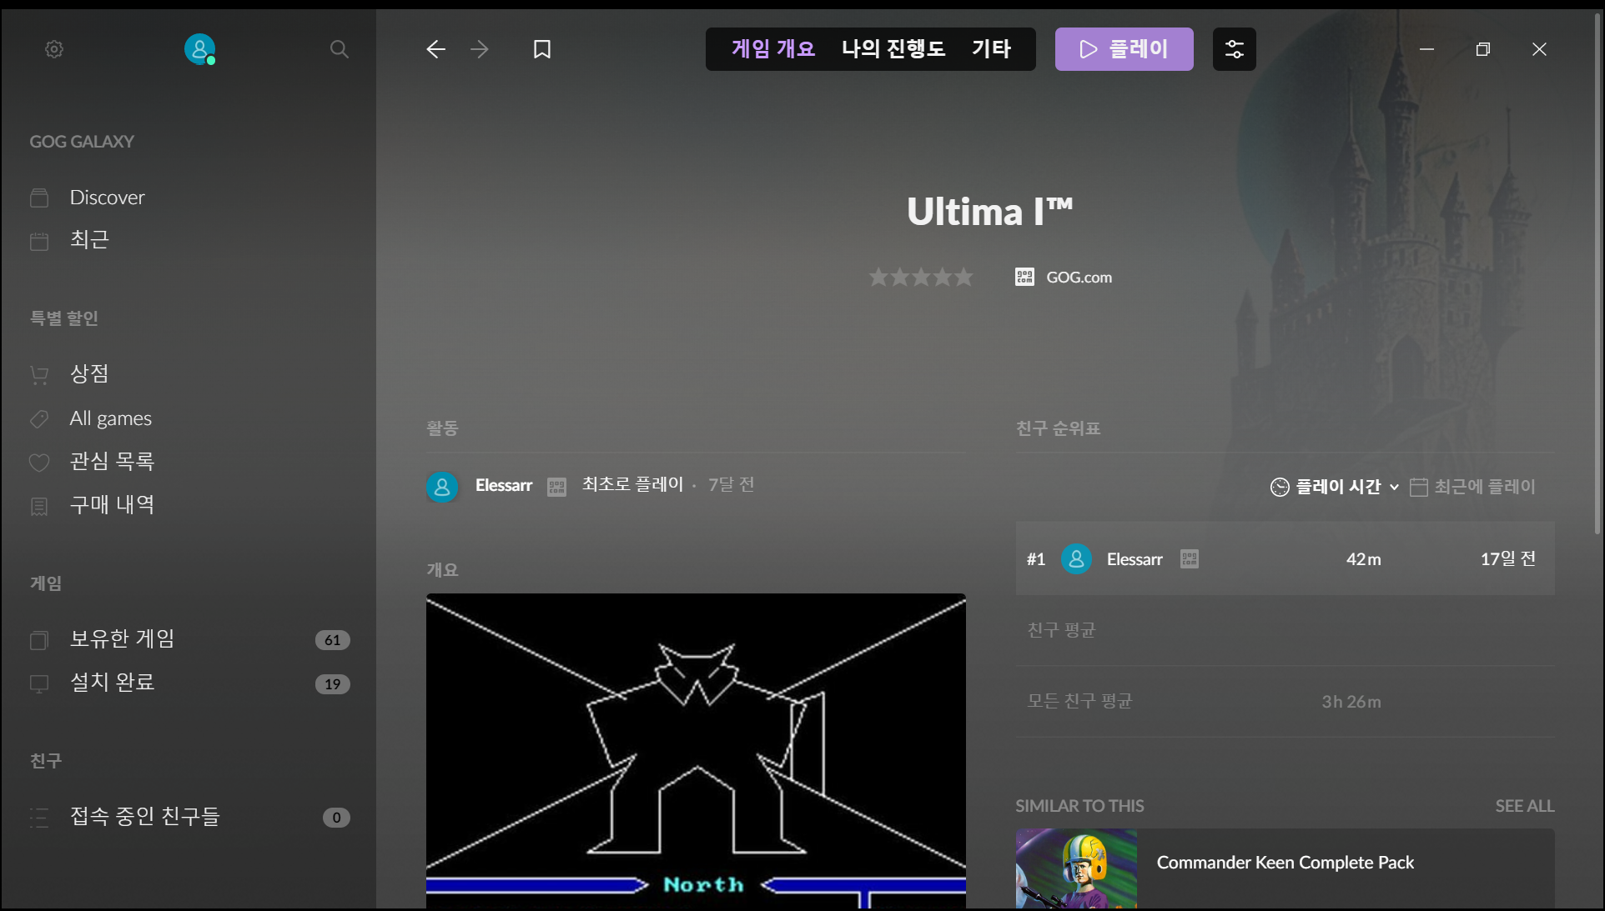The image size is (1605, 911).
Task: Bookmark this game page
Action: pos(542,49)
